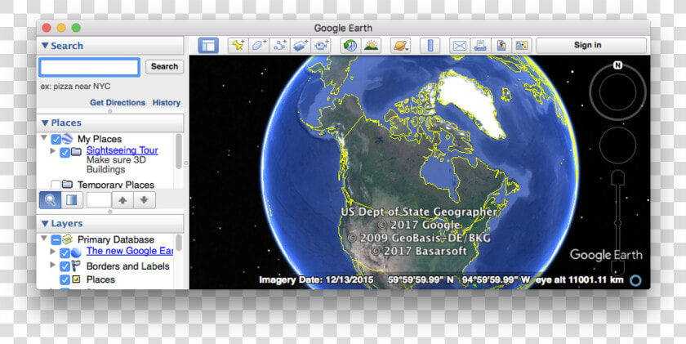Image resolution: width=686 pixels, height=344 pixels.
Task: Collapse the My Places tree node
Action: point(44,138)
